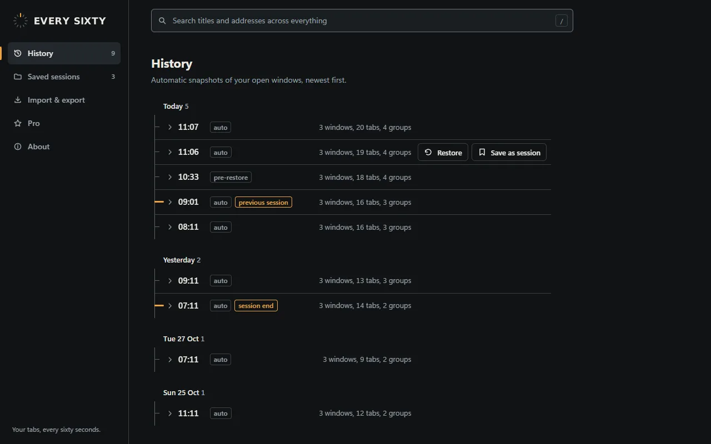Click the Import & export download icon

[x=18, y=100]
